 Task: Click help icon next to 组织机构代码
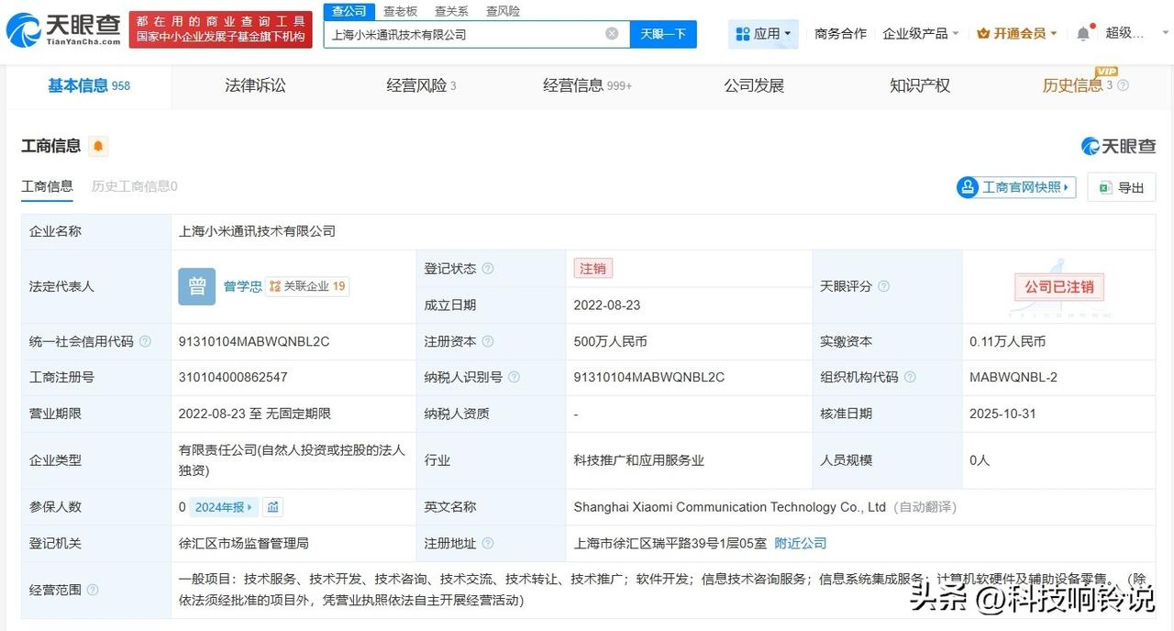point(910,377)
